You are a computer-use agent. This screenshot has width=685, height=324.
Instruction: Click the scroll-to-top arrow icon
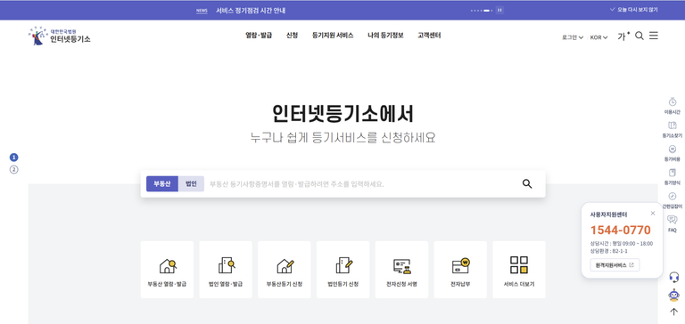tap(673, 312)
